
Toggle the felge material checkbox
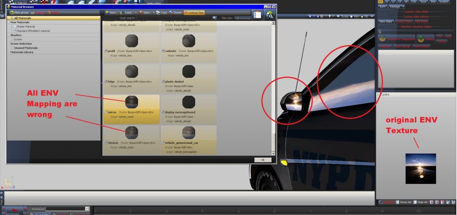pos(106,82)
